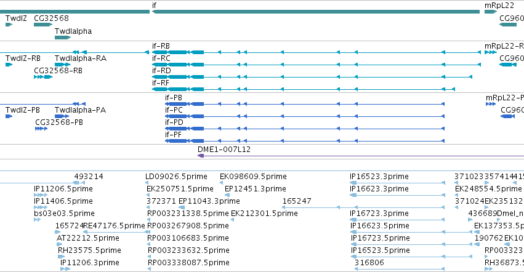Image resolution: width=524 pixels, height=272 pixels.
Task: Click the 493214 alignment label
Action: [x=89, y=177]
